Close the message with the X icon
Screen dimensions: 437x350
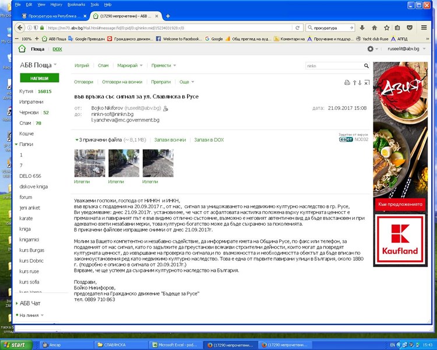[x=366, y=83]
